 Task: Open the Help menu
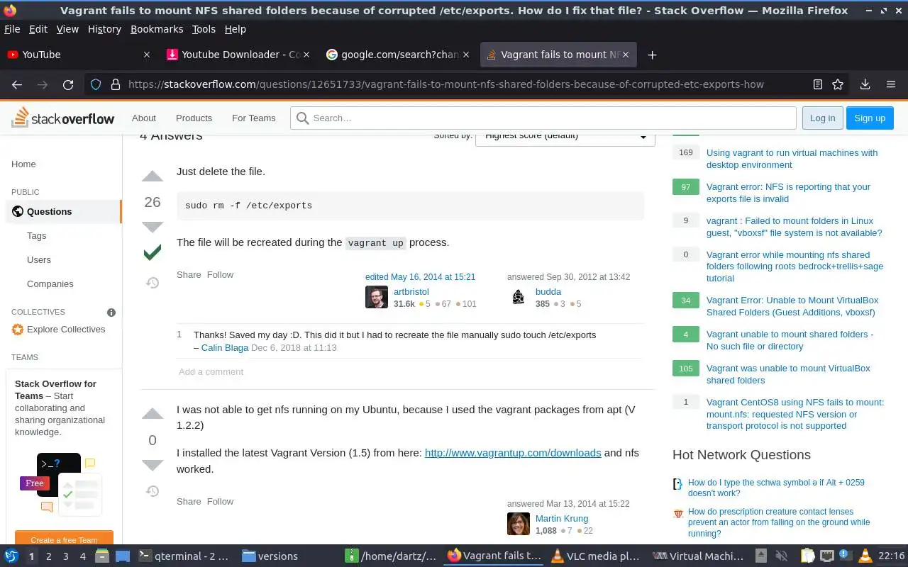(x=236, y=29)
